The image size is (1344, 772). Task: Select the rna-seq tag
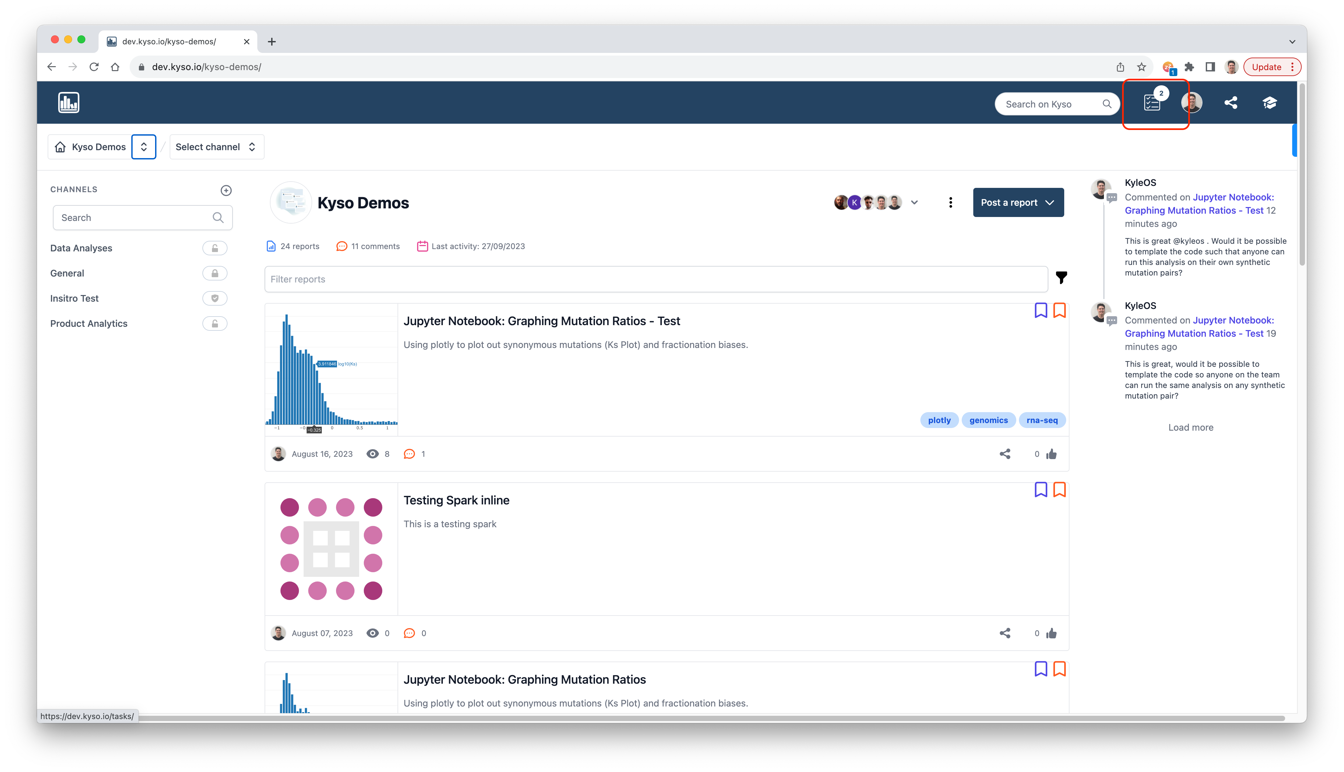tap(1042, 420)
